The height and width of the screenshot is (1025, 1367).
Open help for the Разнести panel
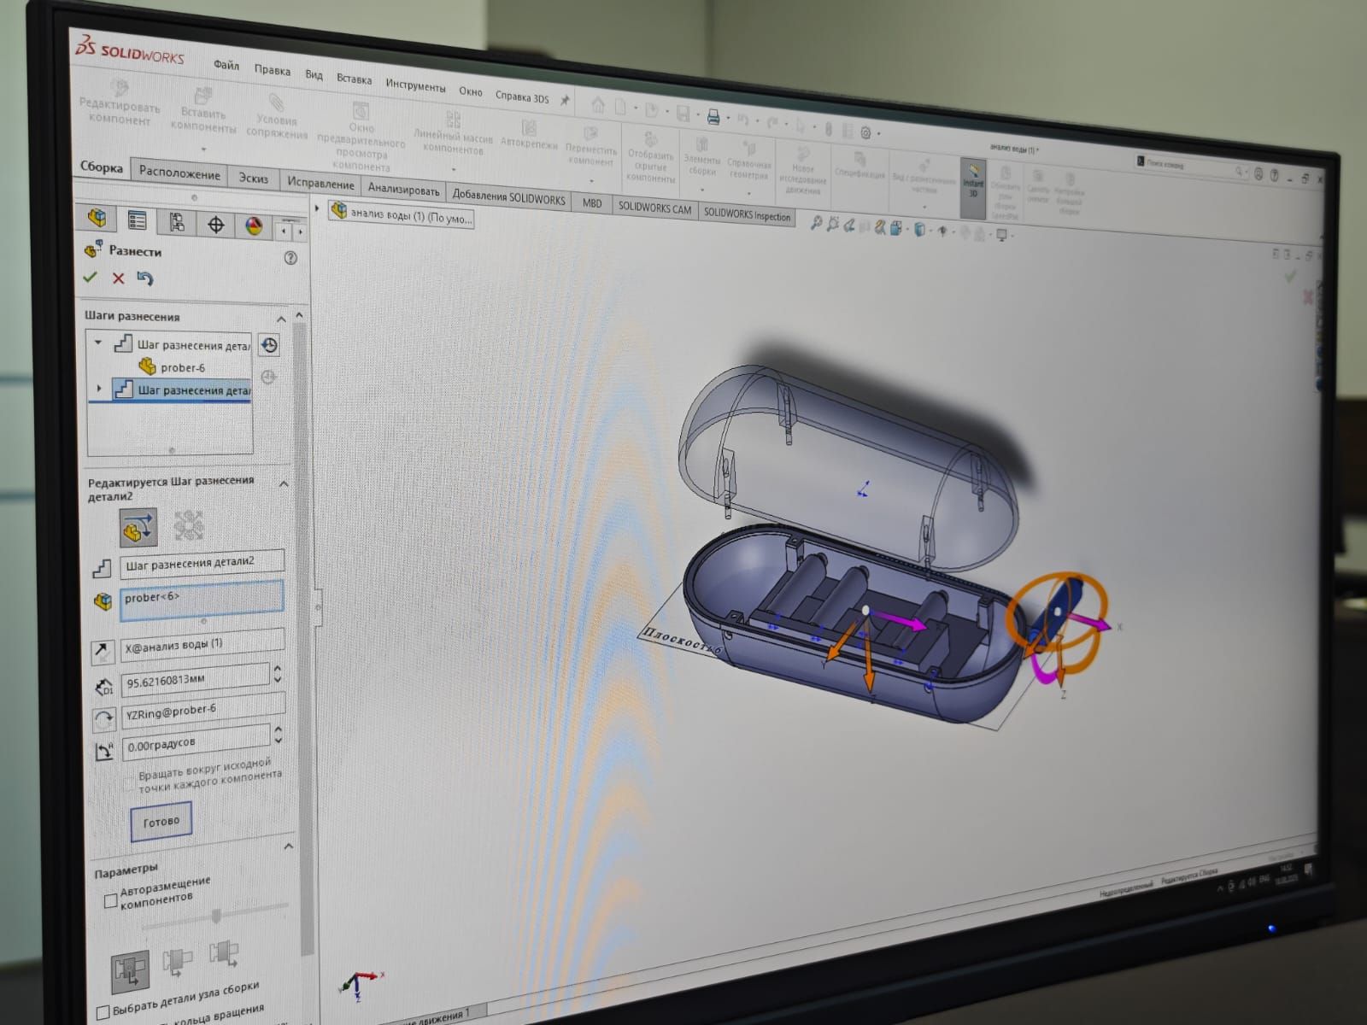tap(290, 258)
